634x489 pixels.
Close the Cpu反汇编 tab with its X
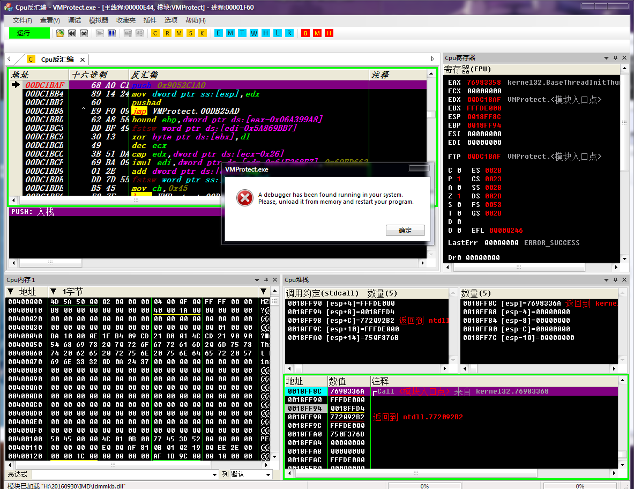tap(83, 60)
